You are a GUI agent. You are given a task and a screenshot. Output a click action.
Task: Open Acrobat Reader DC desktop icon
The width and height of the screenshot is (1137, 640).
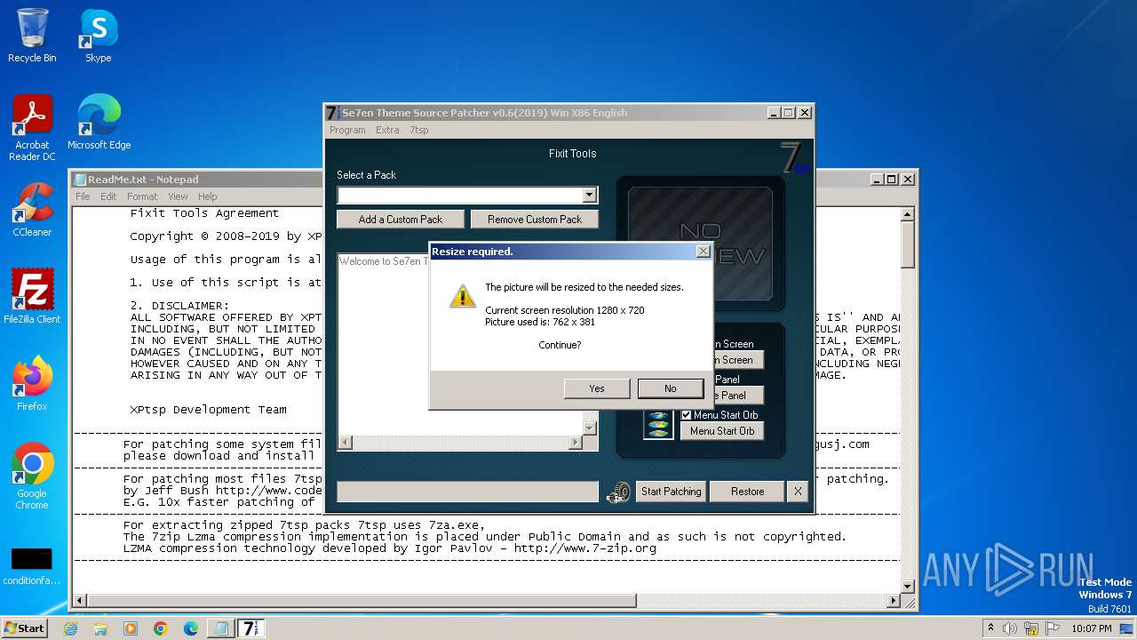(x=32, y=129)
